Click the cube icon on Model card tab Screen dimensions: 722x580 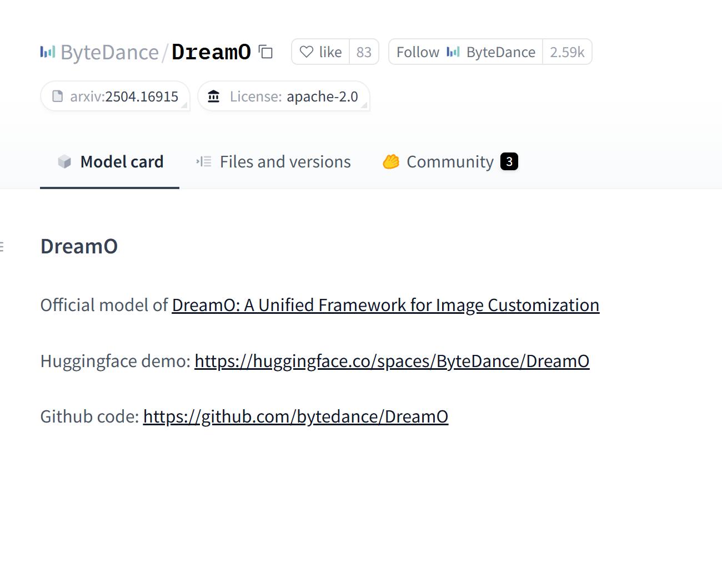[64, 161]
